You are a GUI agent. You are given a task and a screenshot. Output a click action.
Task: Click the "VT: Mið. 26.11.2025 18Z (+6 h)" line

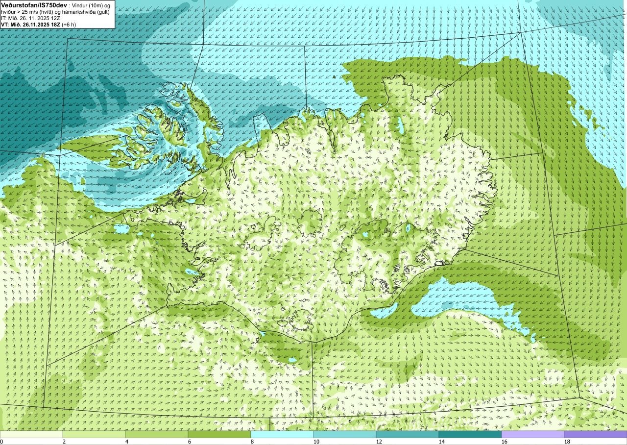[x=38, y=25]
